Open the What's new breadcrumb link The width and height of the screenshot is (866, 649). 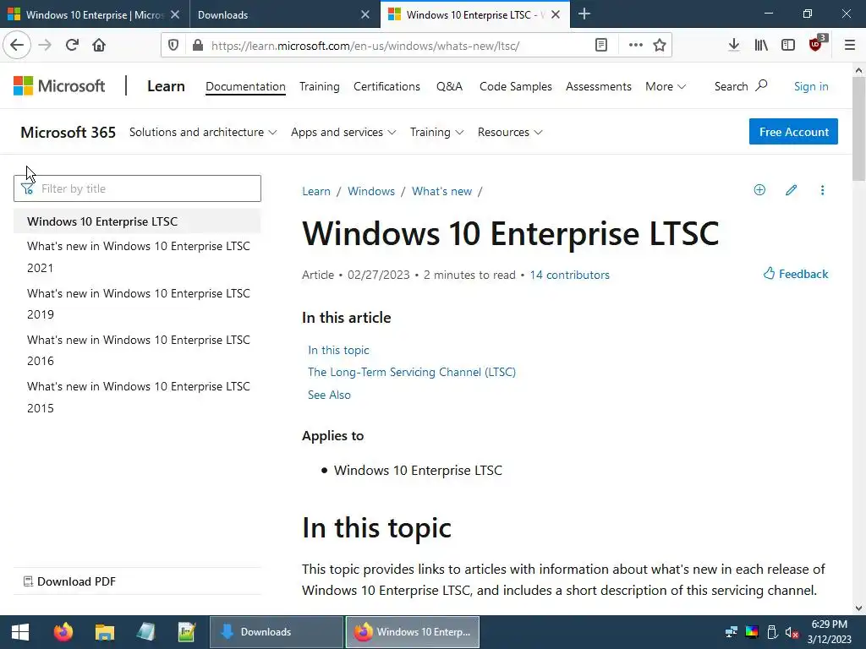tap(441, 191)
